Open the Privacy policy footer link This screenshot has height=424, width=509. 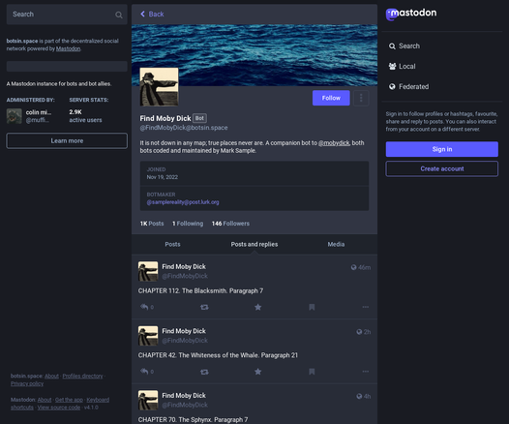click(27, 383)
